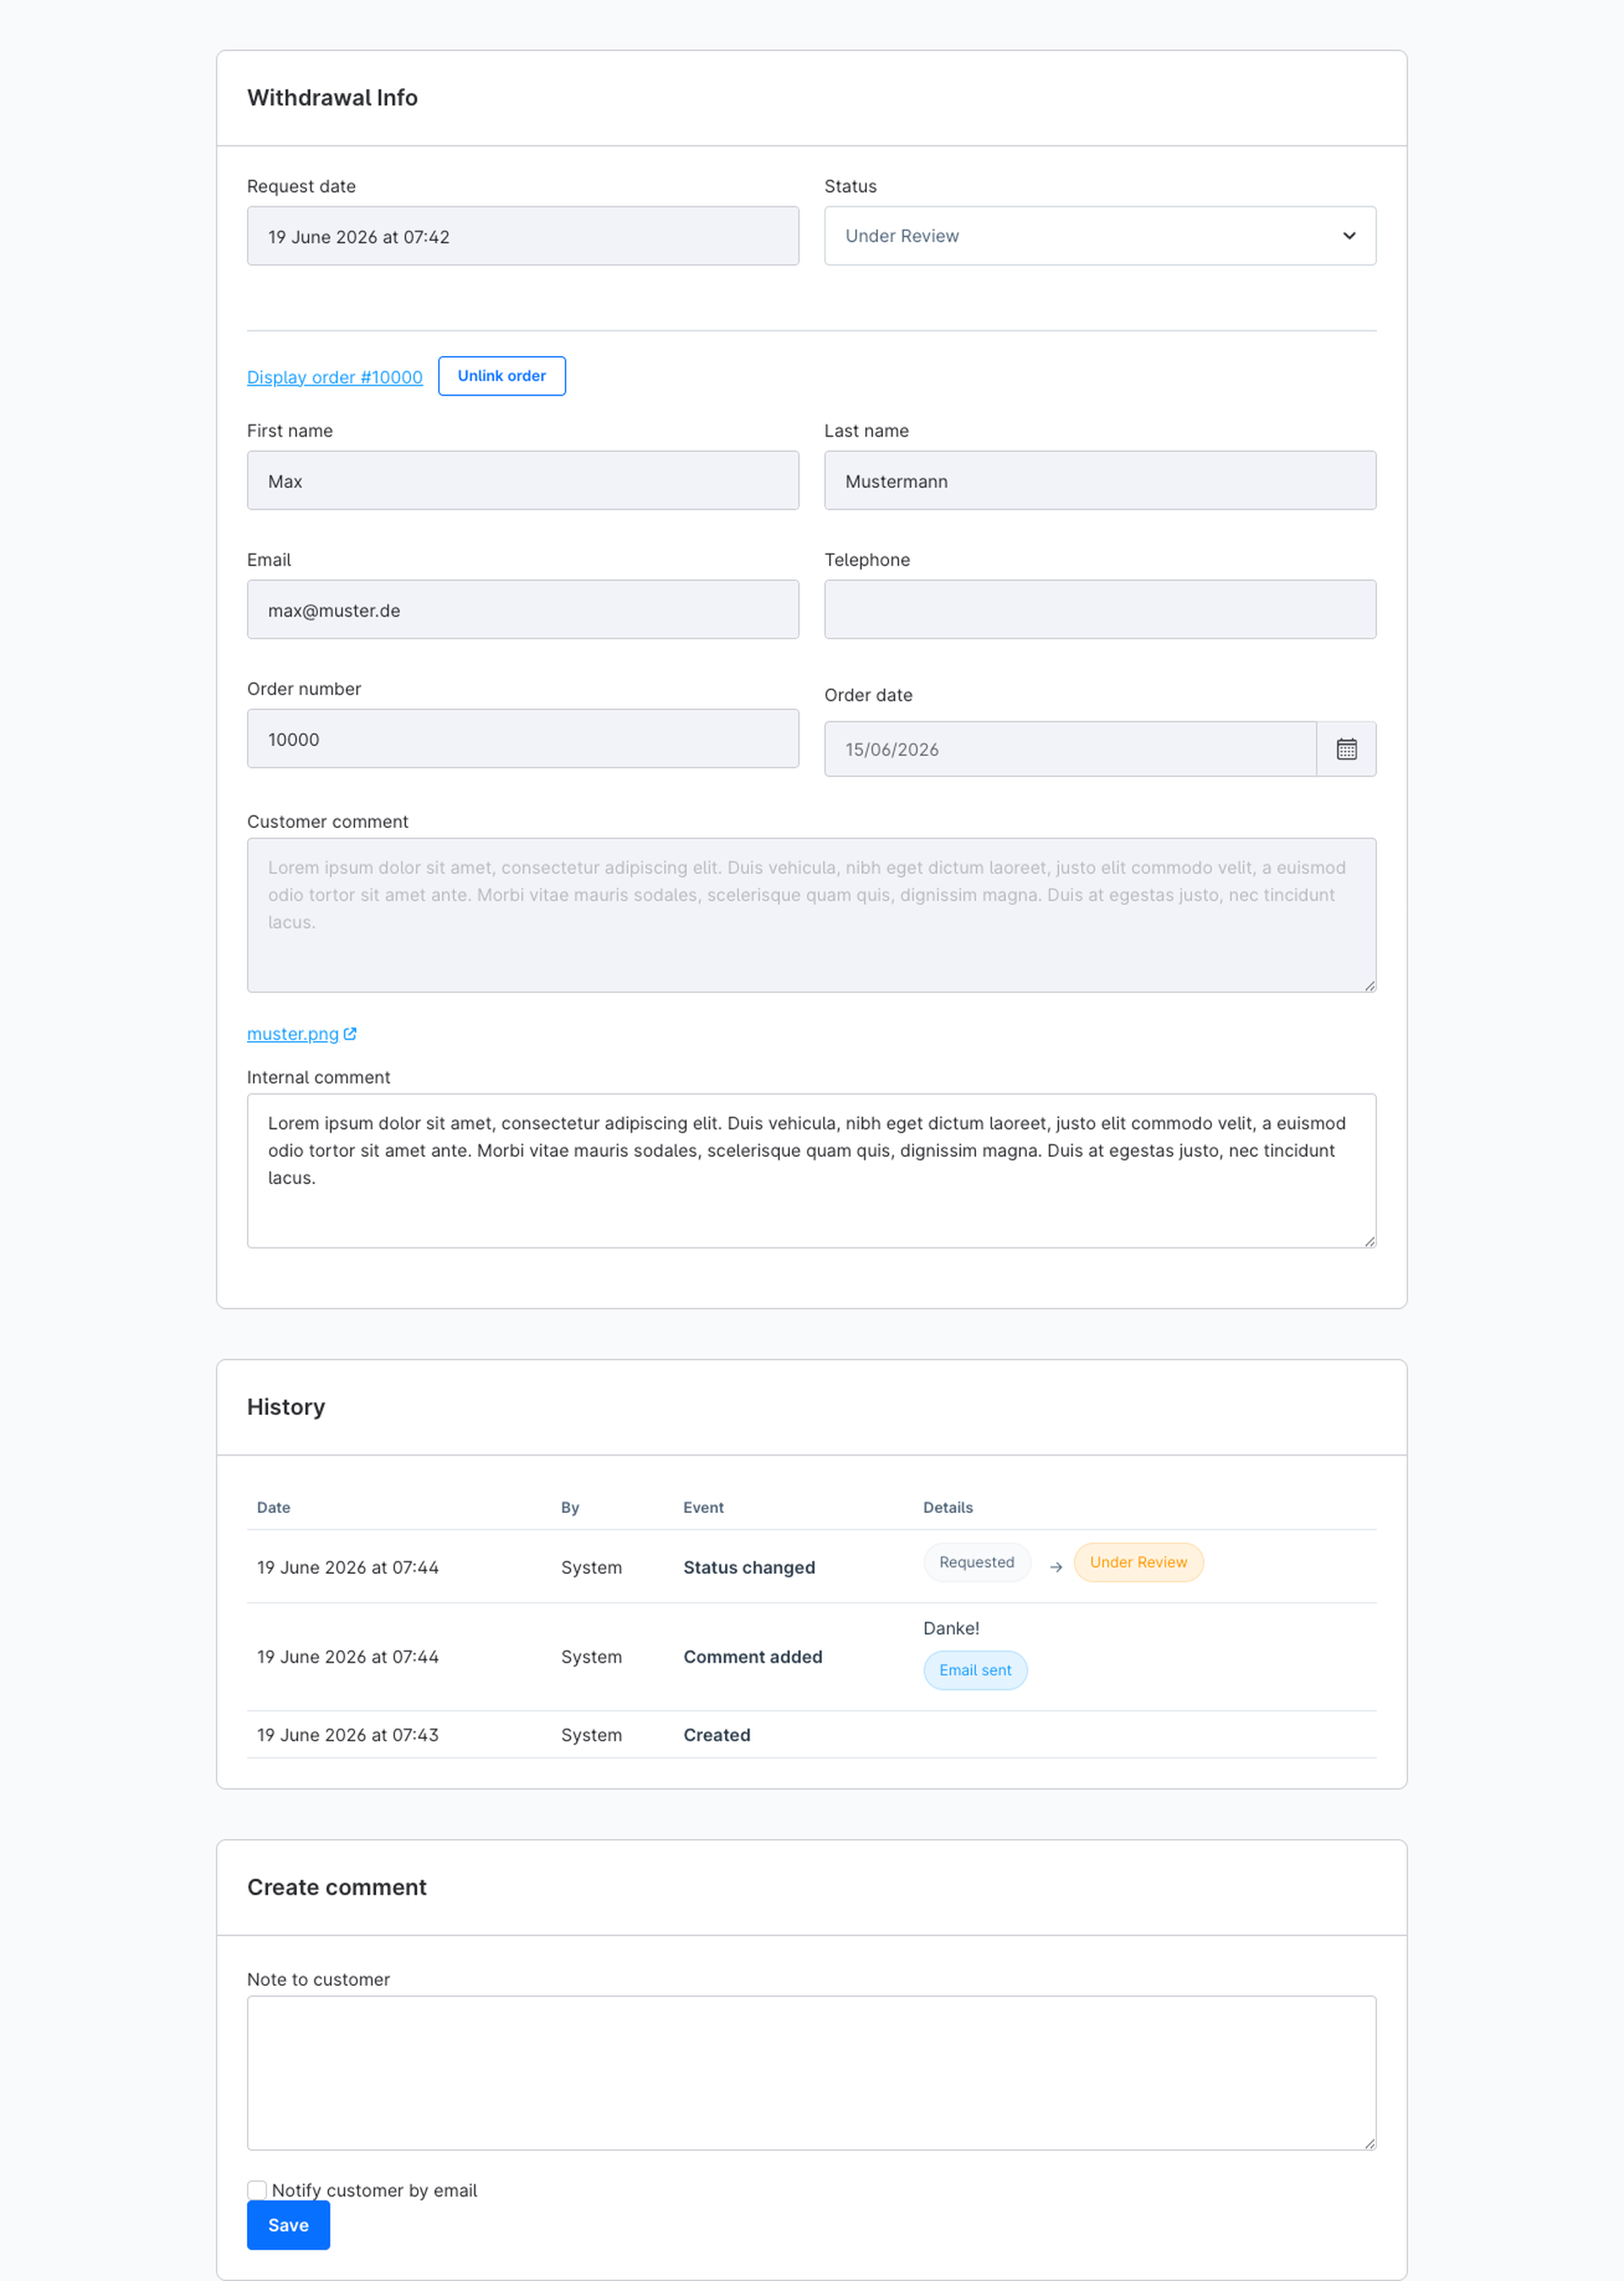Click the Last name field containing Mustermann
The width and height of the screenshot is (1624, 2281).
[1100, 480]
